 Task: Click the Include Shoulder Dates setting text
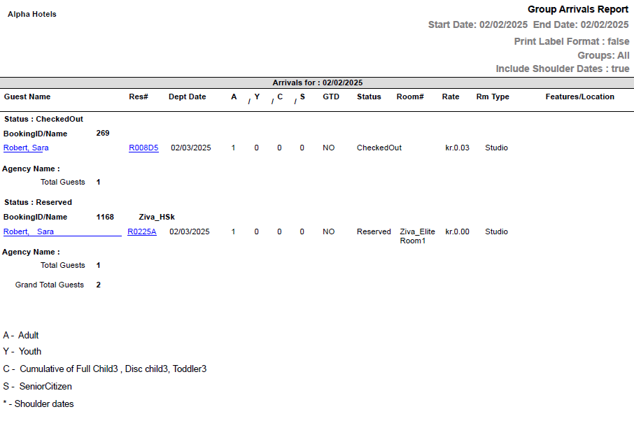563,69
